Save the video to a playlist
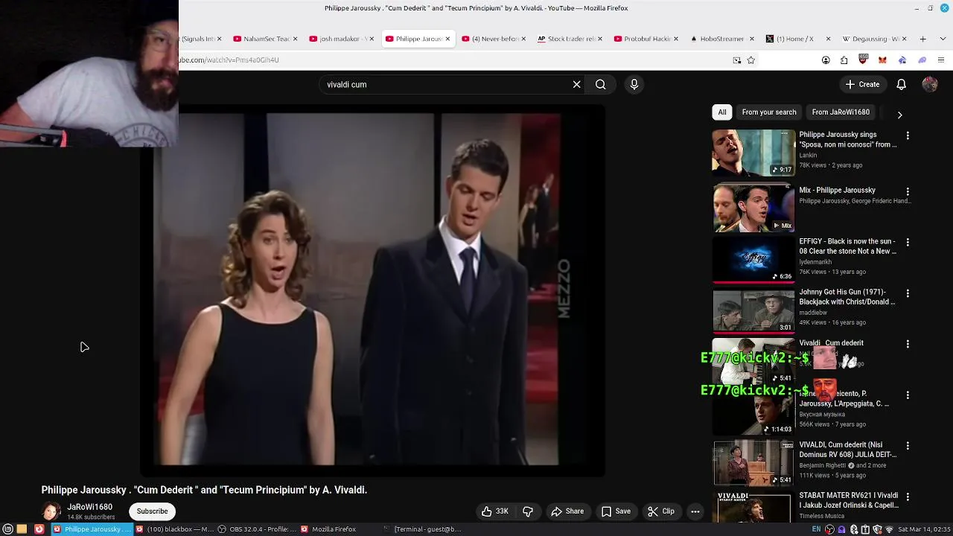 pos(616,511)
